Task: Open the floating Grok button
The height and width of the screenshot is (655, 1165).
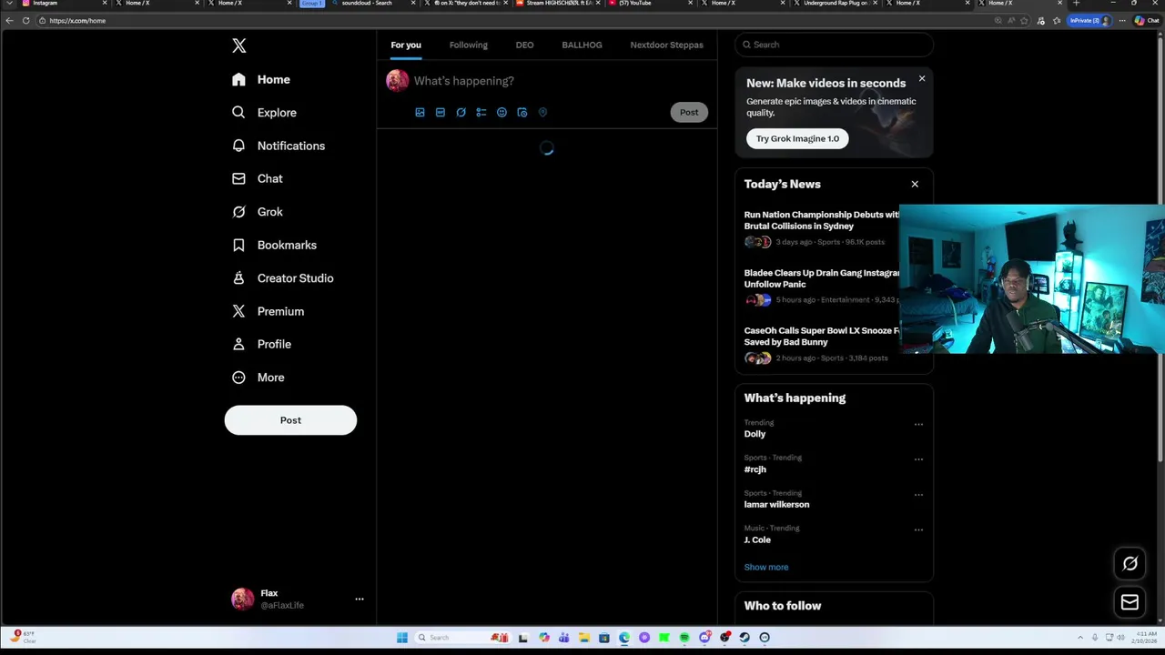Action: [1130, 564]
